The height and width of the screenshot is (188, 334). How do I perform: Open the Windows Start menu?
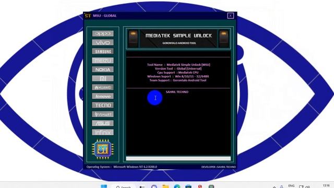(x=104, y=186)
